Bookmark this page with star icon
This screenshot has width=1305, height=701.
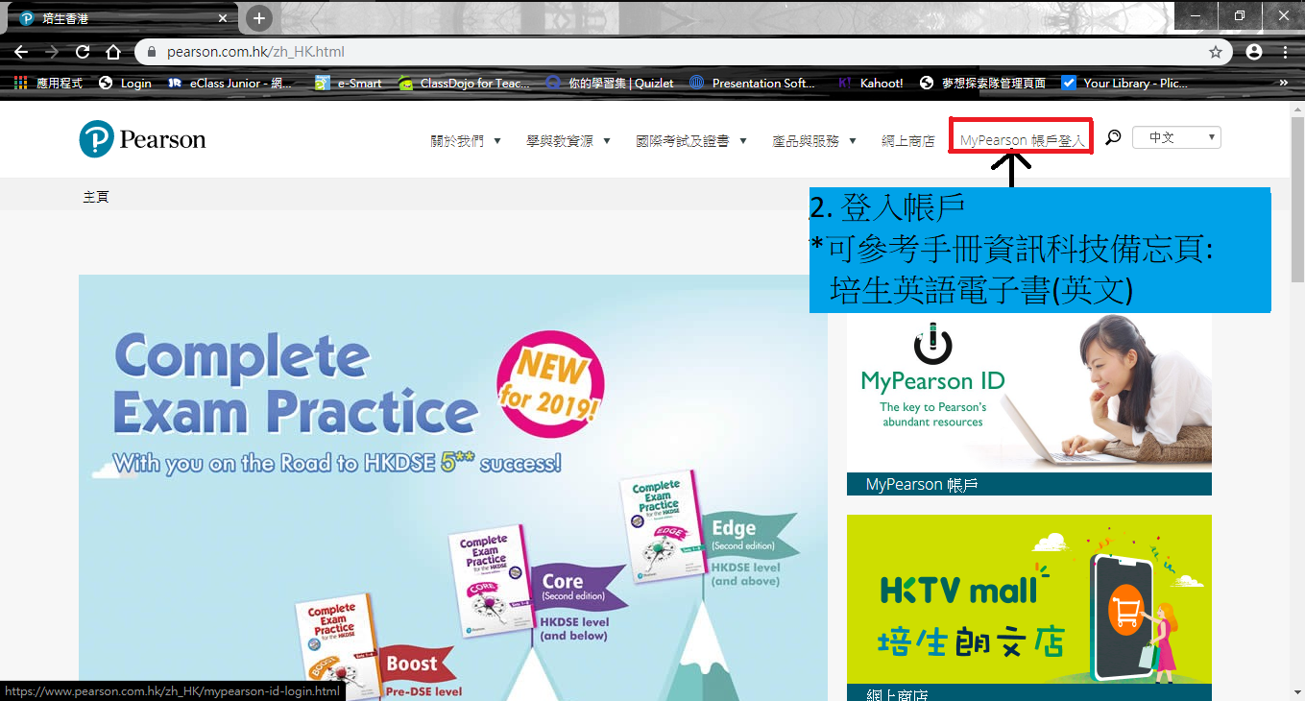tap(1216, 52)
